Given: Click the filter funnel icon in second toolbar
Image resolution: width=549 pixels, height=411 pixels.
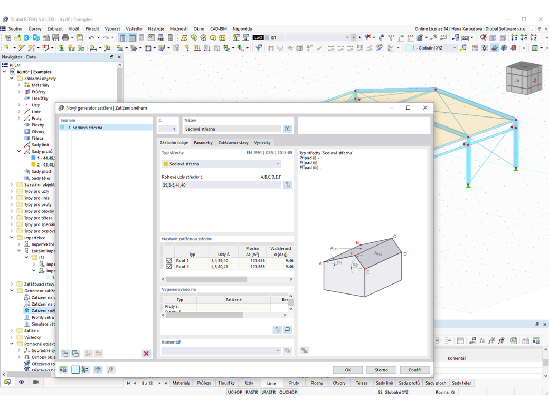Looking at the screenshot, I should (258, 48).
